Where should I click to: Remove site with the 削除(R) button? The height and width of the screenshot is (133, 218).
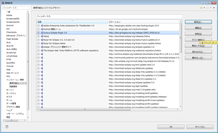(198, 34)
